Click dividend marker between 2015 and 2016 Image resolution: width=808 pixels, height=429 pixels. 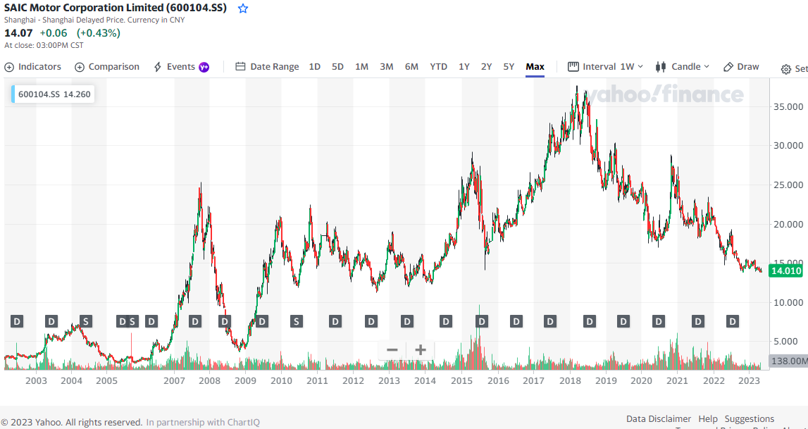(x=481, y=322)
